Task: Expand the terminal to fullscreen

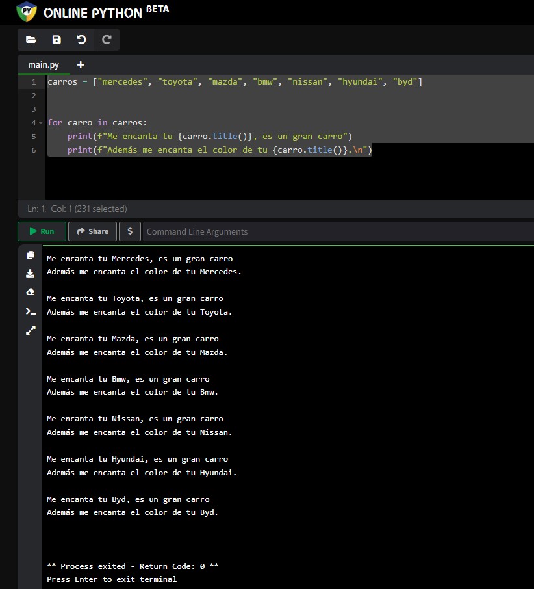Action: [x=31, y=330]
